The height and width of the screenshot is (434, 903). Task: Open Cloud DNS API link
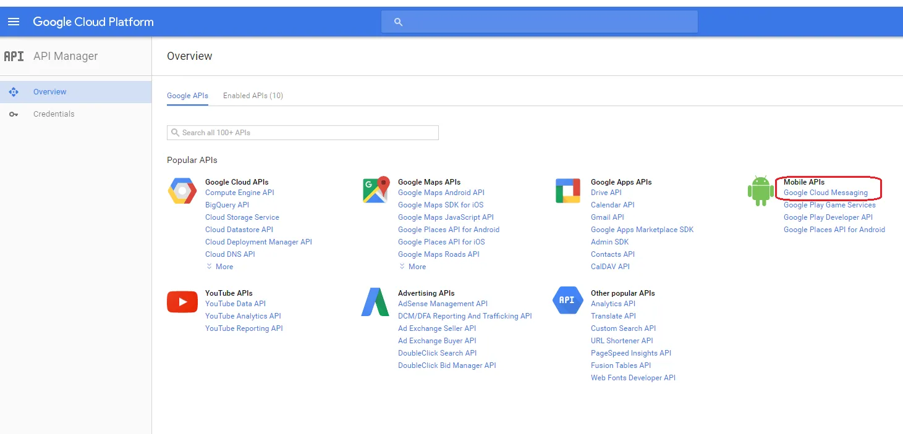(230, 254)
